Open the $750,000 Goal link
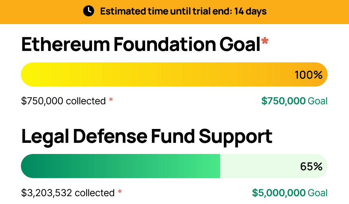349x204 pixels. (295, 101)
